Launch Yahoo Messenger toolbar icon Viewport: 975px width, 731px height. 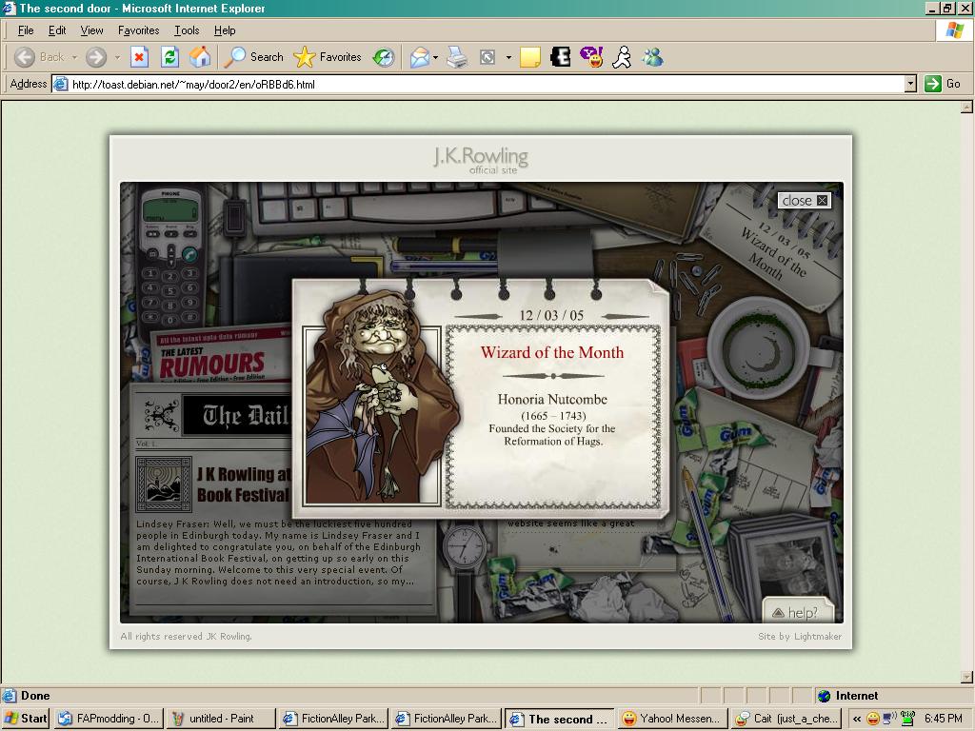pyautogui.click(x=591, y=57)
